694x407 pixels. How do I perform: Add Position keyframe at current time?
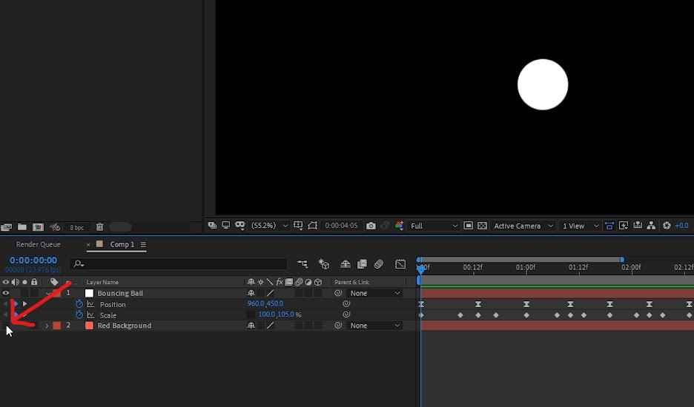pos(16,304)
